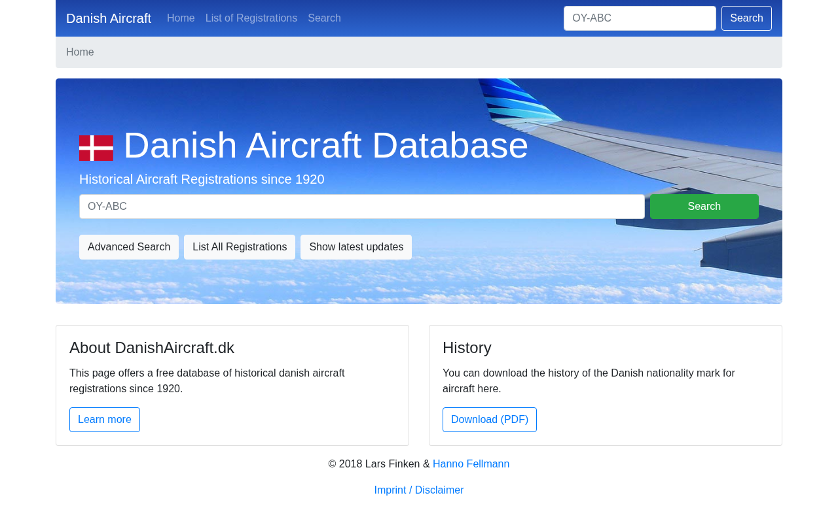Image resolution: width=838 pixels, height=523 pixels.
Task: Click Learn more about DanishAircraft.dk
Action: [x=105, y=420]
